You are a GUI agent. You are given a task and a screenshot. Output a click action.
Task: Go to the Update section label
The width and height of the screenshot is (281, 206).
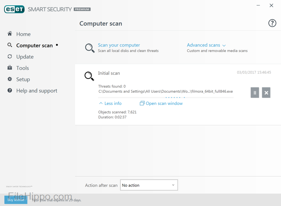tap(25, 57)
